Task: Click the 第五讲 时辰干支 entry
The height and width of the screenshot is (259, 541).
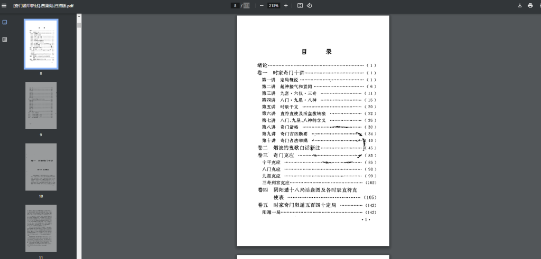Action: click(319, 107)
